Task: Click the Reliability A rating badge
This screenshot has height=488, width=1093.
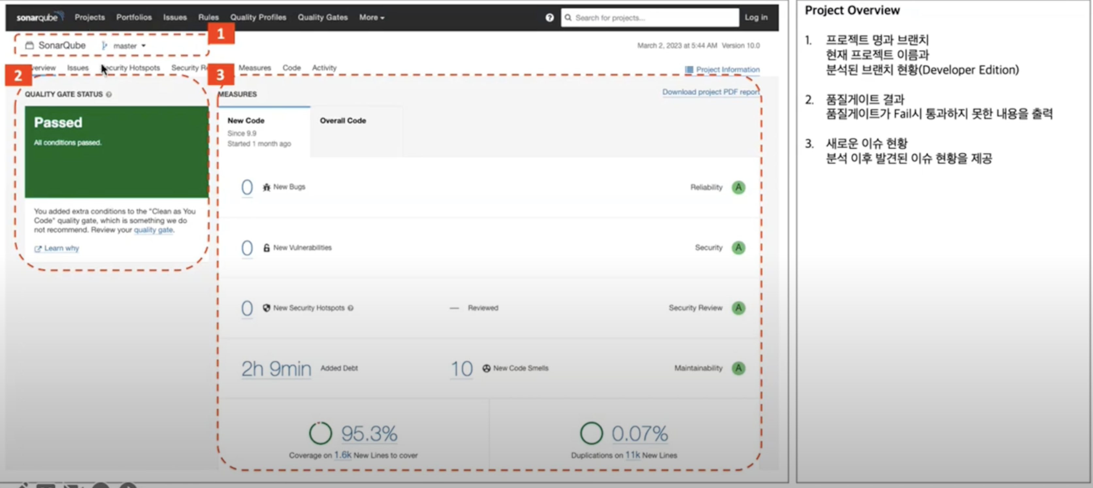Action: point(738,187)
